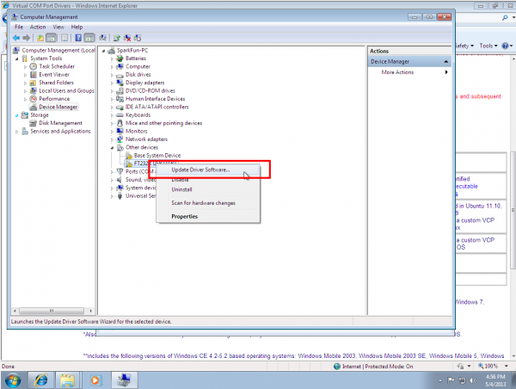Open the IE Tools dropdown menu
This screenshot has width=516, height=389.
pyautogui.click(x=488, y=46)
